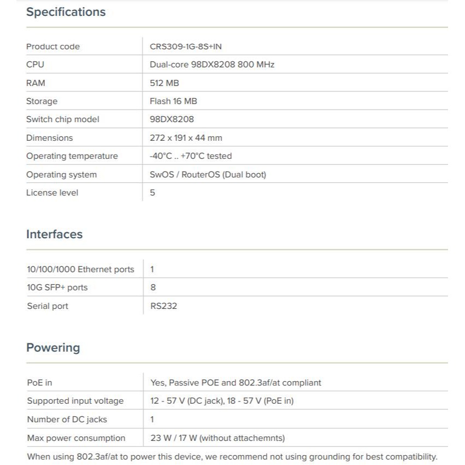Click the 802.3af/at grounding recommendation note
Image resolution: width=465 pixels, height=465 pixels.
[232, 457]
